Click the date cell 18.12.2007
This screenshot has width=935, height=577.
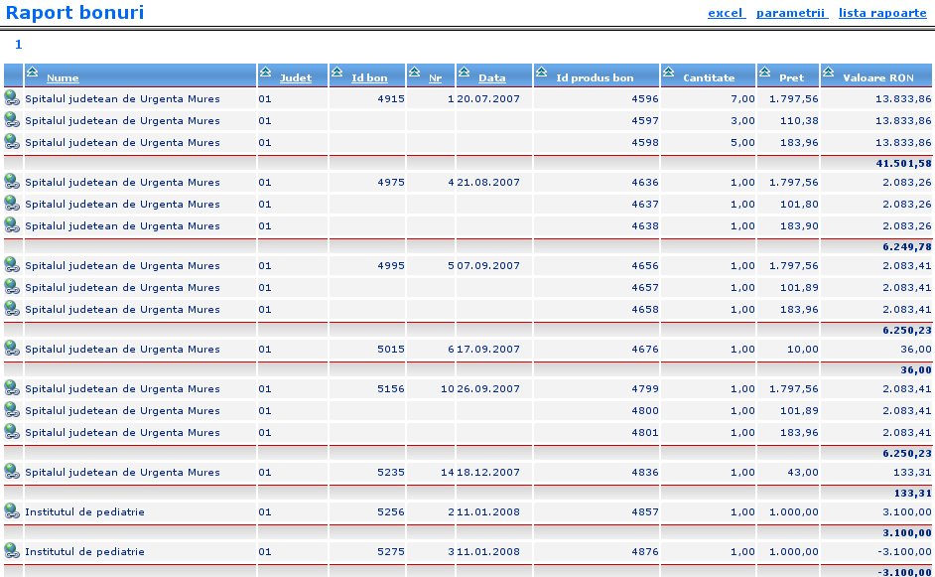pyautogui.click(x=487, y=473)
